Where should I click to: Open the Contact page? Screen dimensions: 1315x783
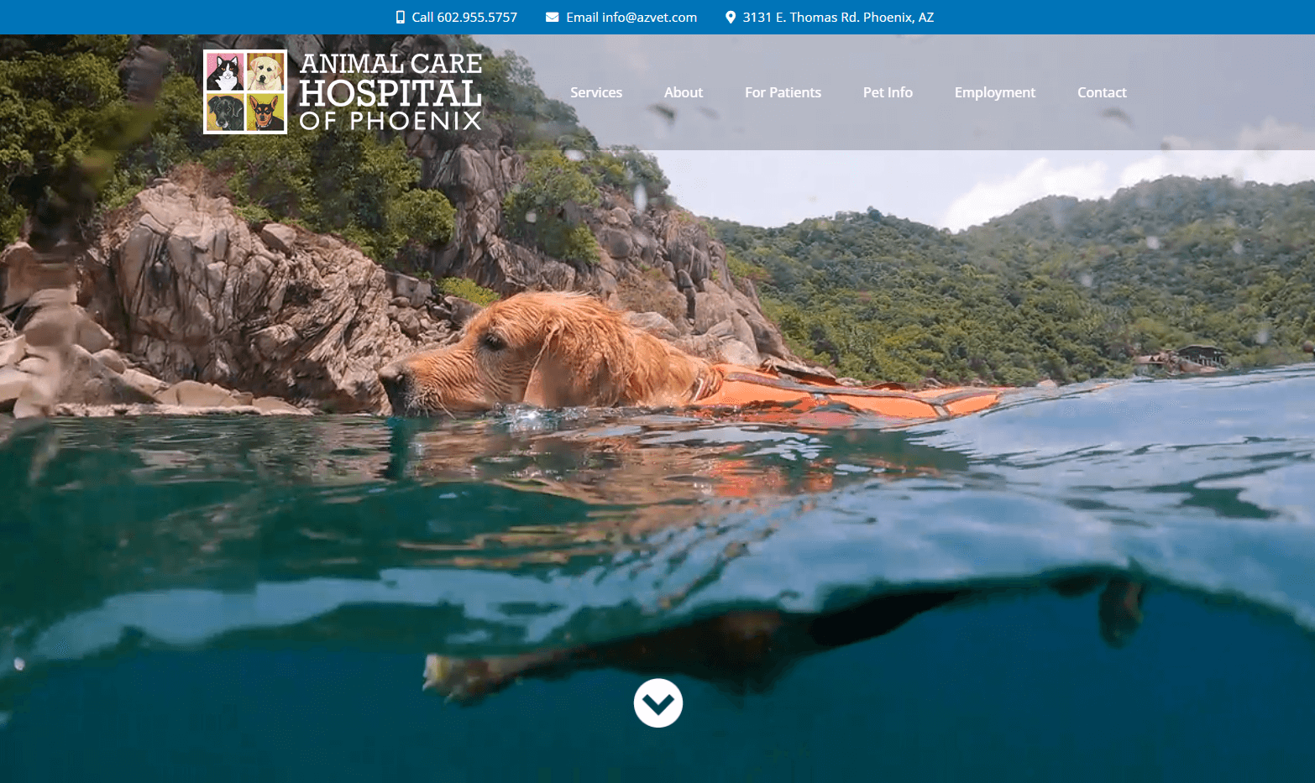[1102, 92]
